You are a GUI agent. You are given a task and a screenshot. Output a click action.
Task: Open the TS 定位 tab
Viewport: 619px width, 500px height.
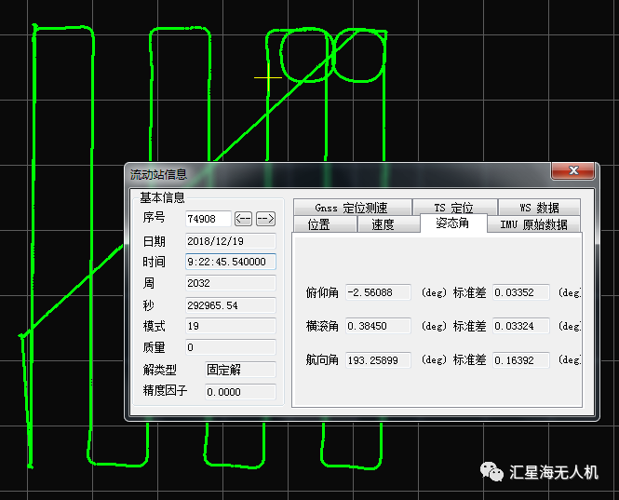(x=453, y=208)
